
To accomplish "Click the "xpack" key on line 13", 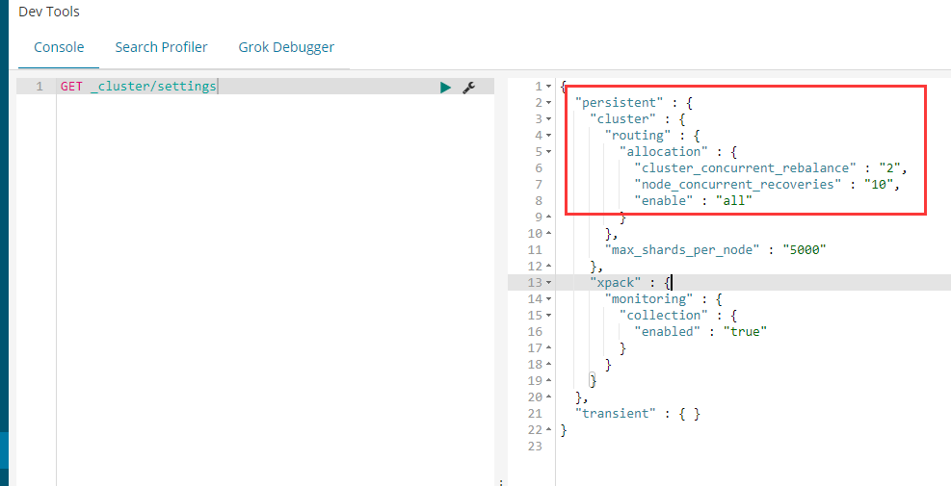I will pos(616,282).
